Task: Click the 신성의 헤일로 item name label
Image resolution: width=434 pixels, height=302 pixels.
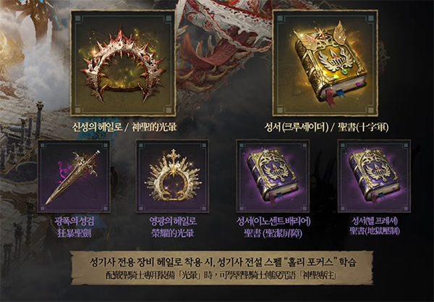Action: (x=97, y=127)
